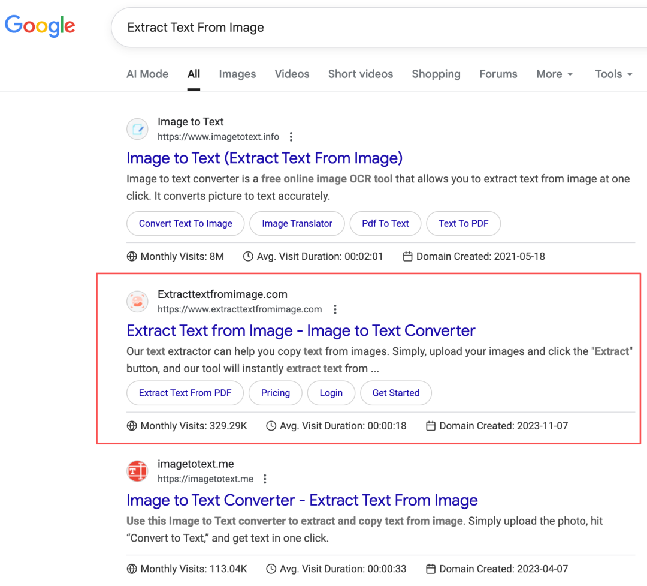This screenshot has height=586, width=647.
Task: Open 'Image to Text (Extract Text From Image)' result
Action: pyautogui.click(x=265, y=158)
